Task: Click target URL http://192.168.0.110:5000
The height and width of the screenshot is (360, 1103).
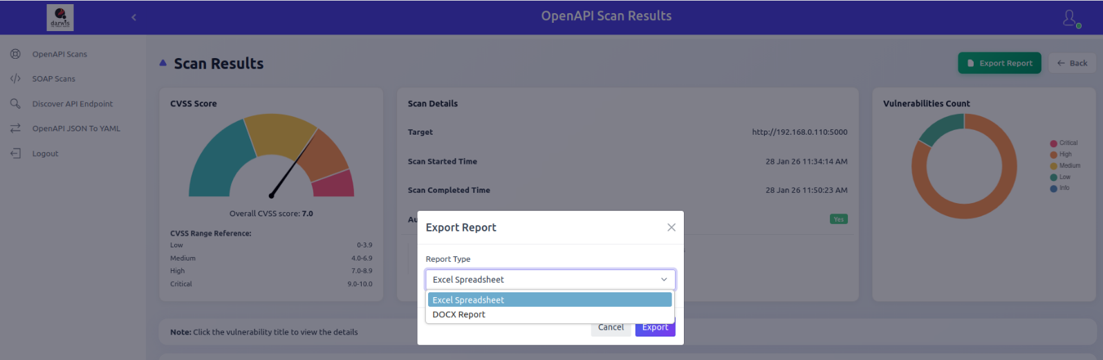Action: 799,132
